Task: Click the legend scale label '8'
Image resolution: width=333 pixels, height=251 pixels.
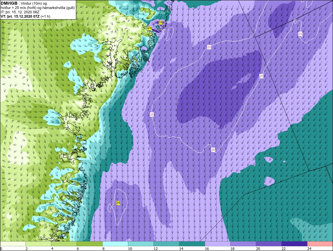Action: pyautogui.click(x=103, y=249)
